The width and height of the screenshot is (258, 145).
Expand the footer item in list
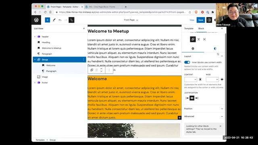pos(35,83)
